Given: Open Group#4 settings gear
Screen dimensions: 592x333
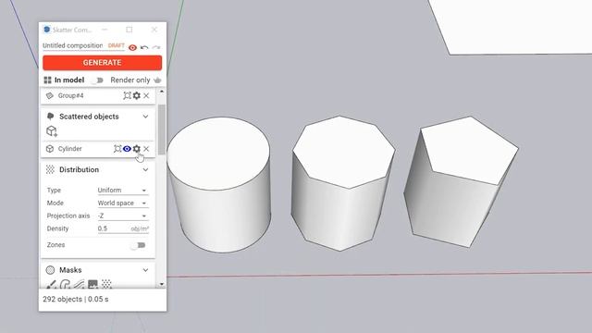Looking at the screenshot, I should click(x=137, y=95).
